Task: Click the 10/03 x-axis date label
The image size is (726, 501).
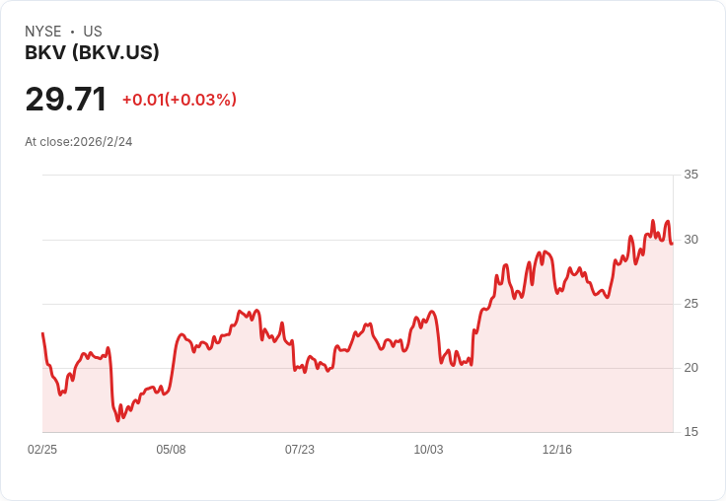Action: (x=428, y=450)
